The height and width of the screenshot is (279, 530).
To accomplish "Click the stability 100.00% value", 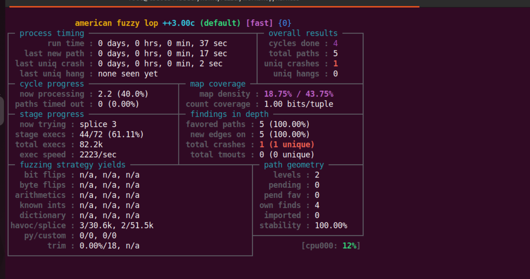I will click(331, 226).
